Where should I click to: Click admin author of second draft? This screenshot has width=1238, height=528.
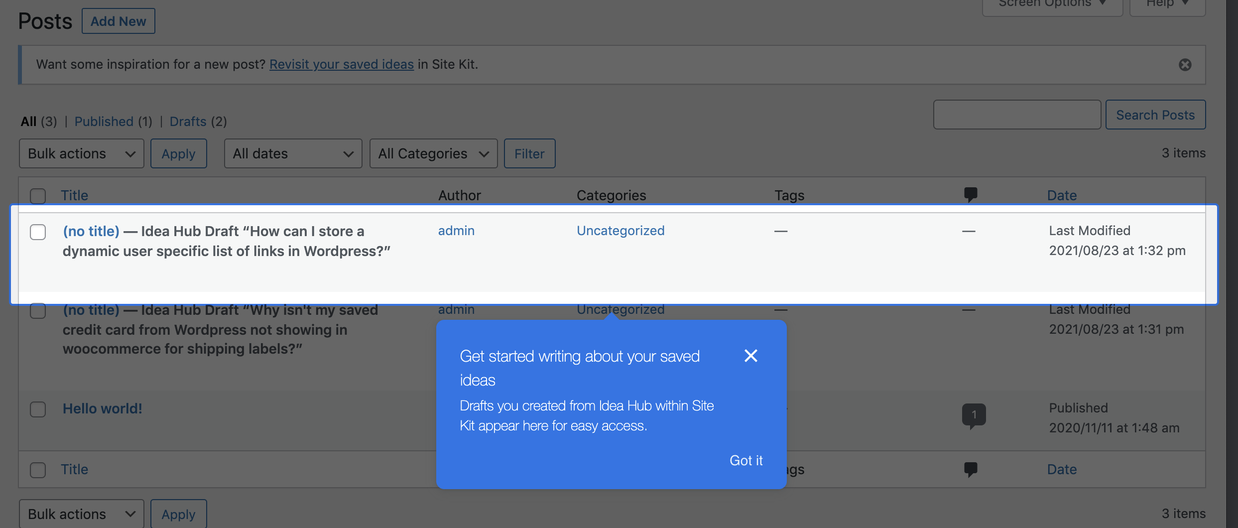456,309
